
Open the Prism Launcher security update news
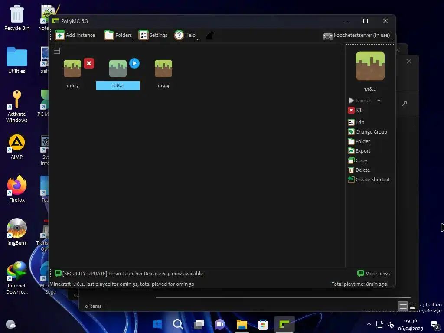(x=129, y=274)
